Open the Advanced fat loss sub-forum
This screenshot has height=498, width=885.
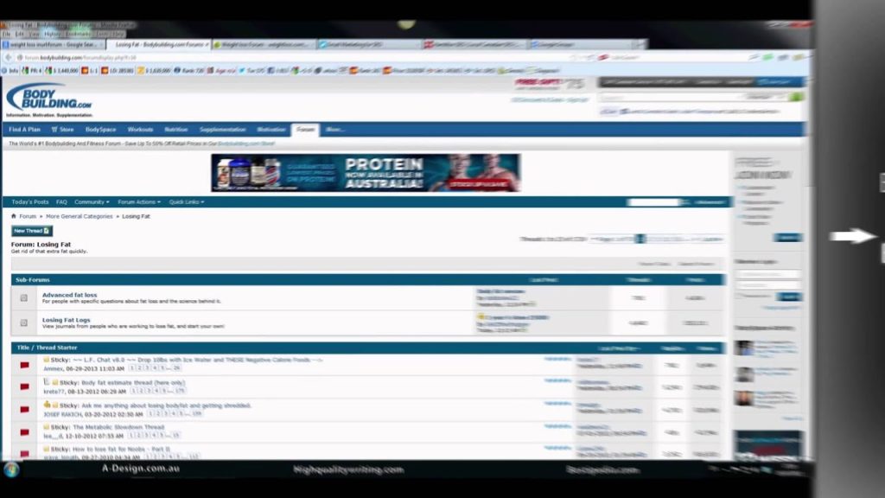point(69,295)
